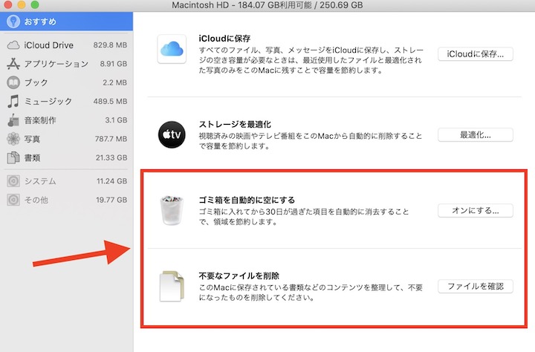Viewport: 535px width, 352px height.
Task: Click the 写真 flower icon in sidebar
Action: 13,139
